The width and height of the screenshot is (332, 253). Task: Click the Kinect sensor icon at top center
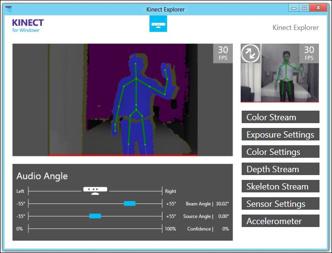click(158, 24)
